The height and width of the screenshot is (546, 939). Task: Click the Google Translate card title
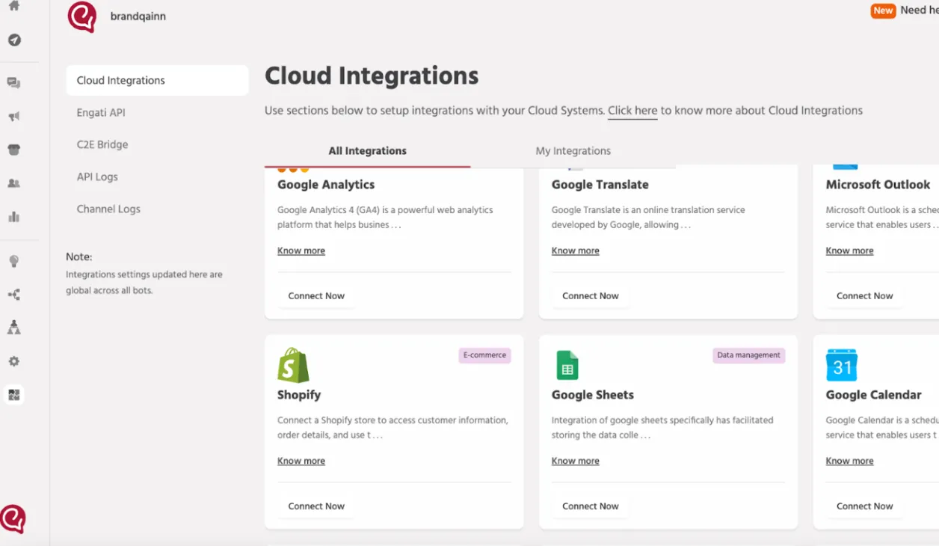pos(600,185)
